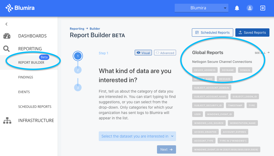
Task: Open FINDINGS in the sidebar
Action: 26,77
